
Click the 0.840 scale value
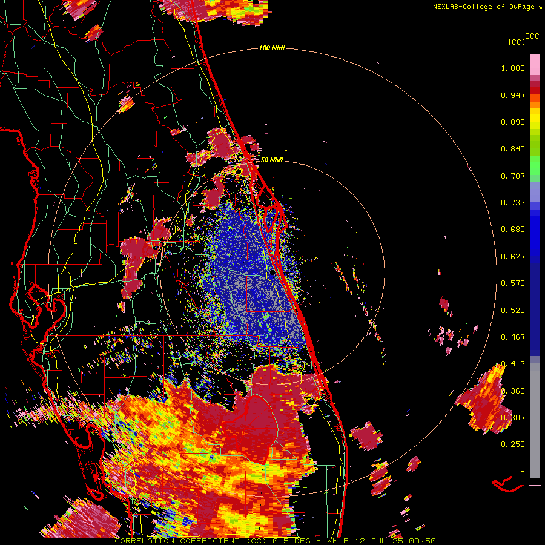click(513, 149)
